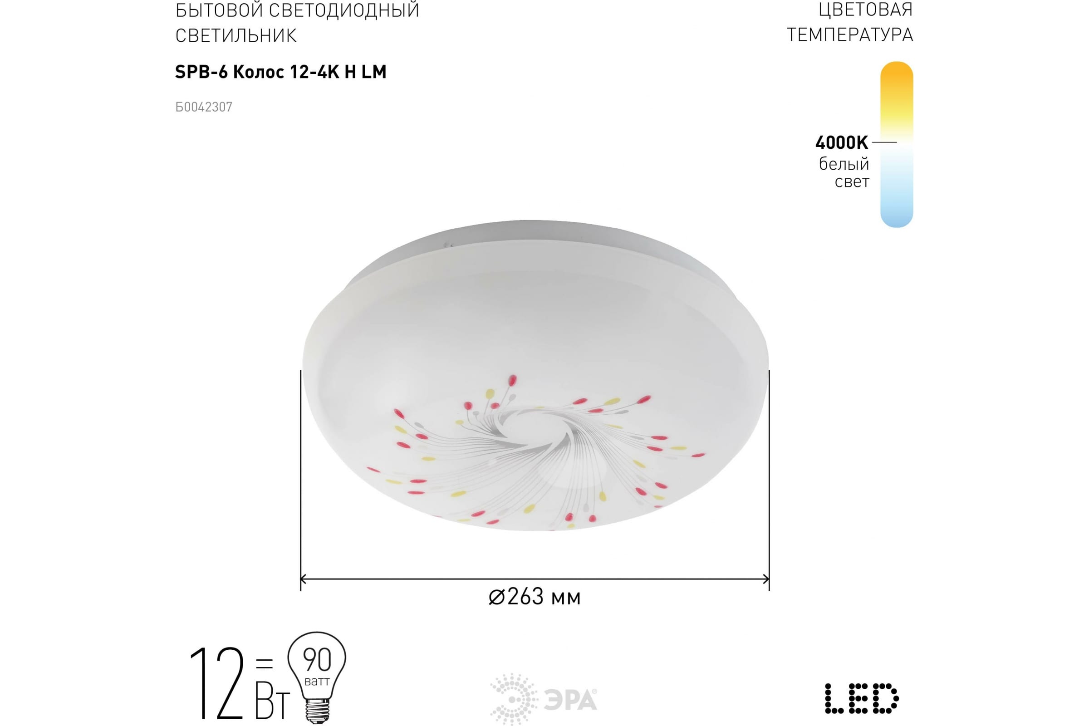Click the product model SPB-6 Колос title
The image size is (1089, 726).
pos(280,72)
